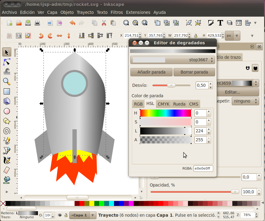Toggle rubberband touch selection mode

pos(28,36)
